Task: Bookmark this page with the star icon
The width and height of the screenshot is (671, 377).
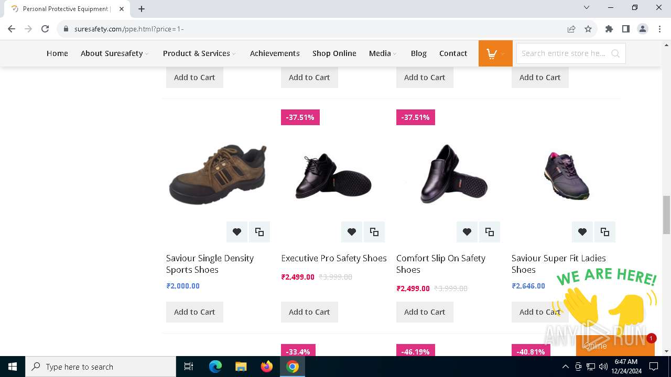Action: tap(588, 29)
